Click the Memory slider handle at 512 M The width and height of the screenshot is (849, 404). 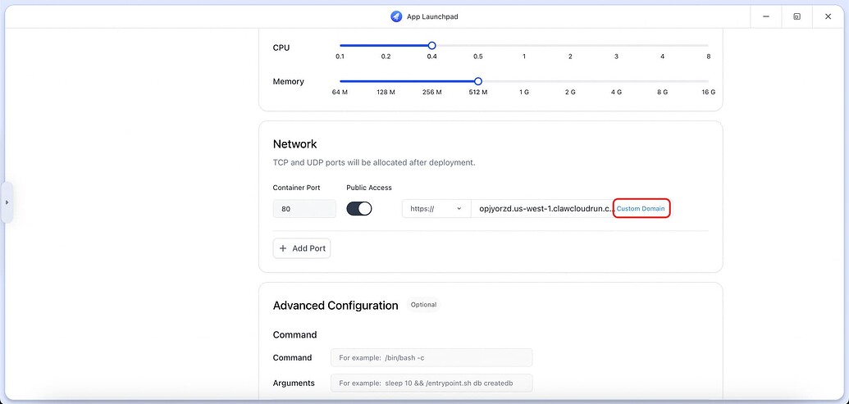coord(477,81)
